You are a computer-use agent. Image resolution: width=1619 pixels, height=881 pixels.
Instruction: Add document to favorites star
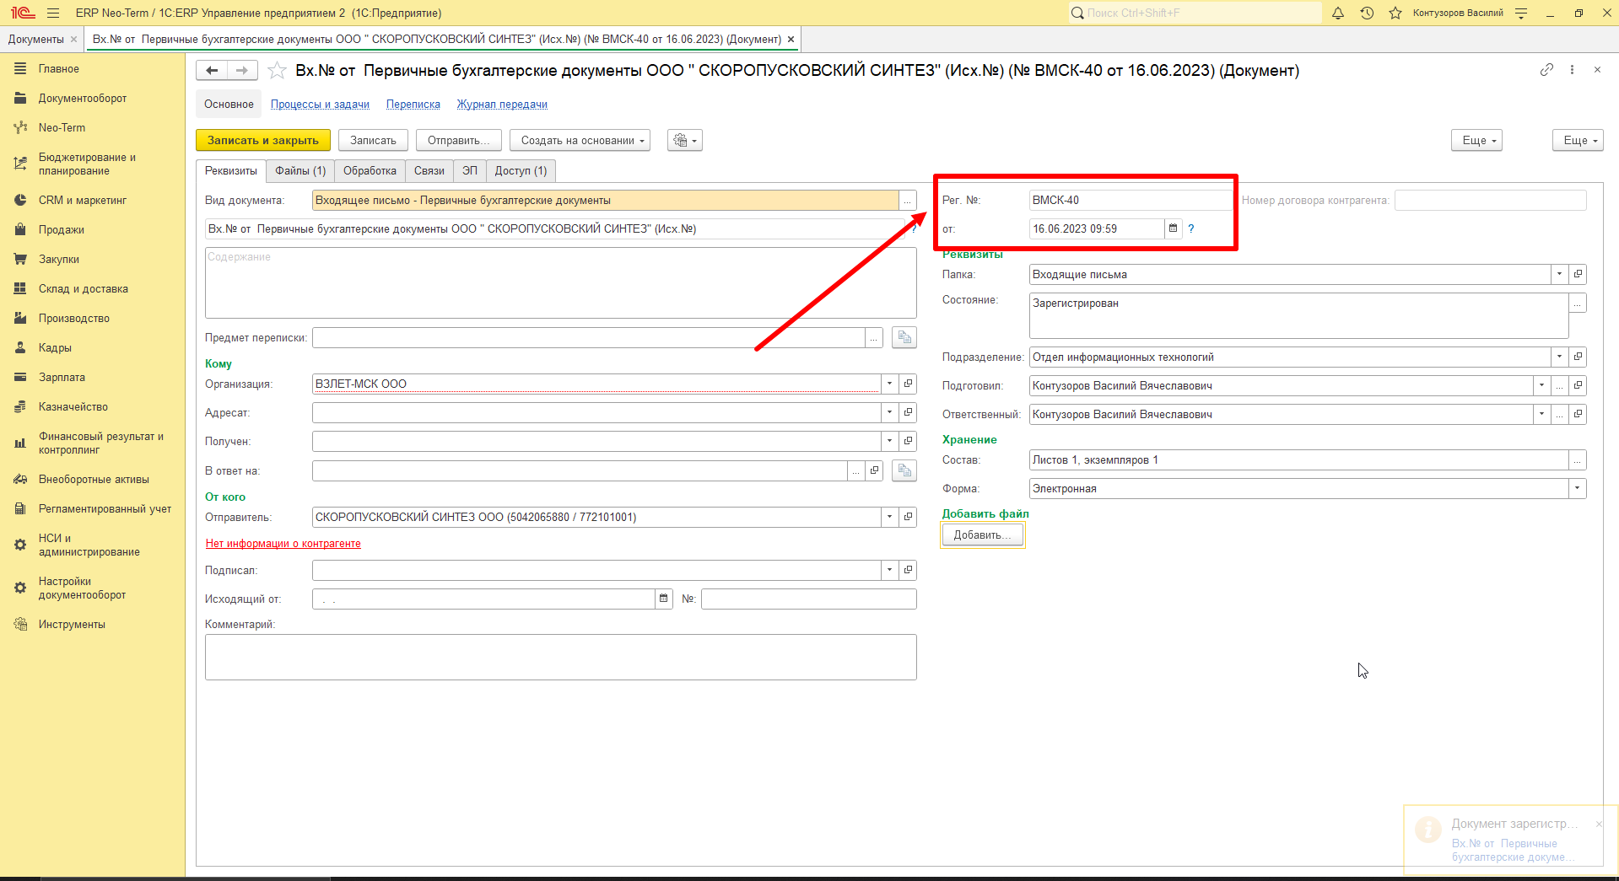tap(277, 71)
